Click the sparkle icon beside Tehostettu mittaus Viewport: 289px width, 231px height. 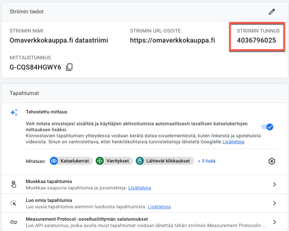coord(14,112)
